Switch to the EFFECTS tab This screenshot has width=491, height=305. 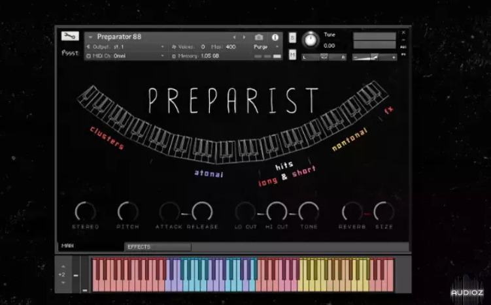coord(158,247)
